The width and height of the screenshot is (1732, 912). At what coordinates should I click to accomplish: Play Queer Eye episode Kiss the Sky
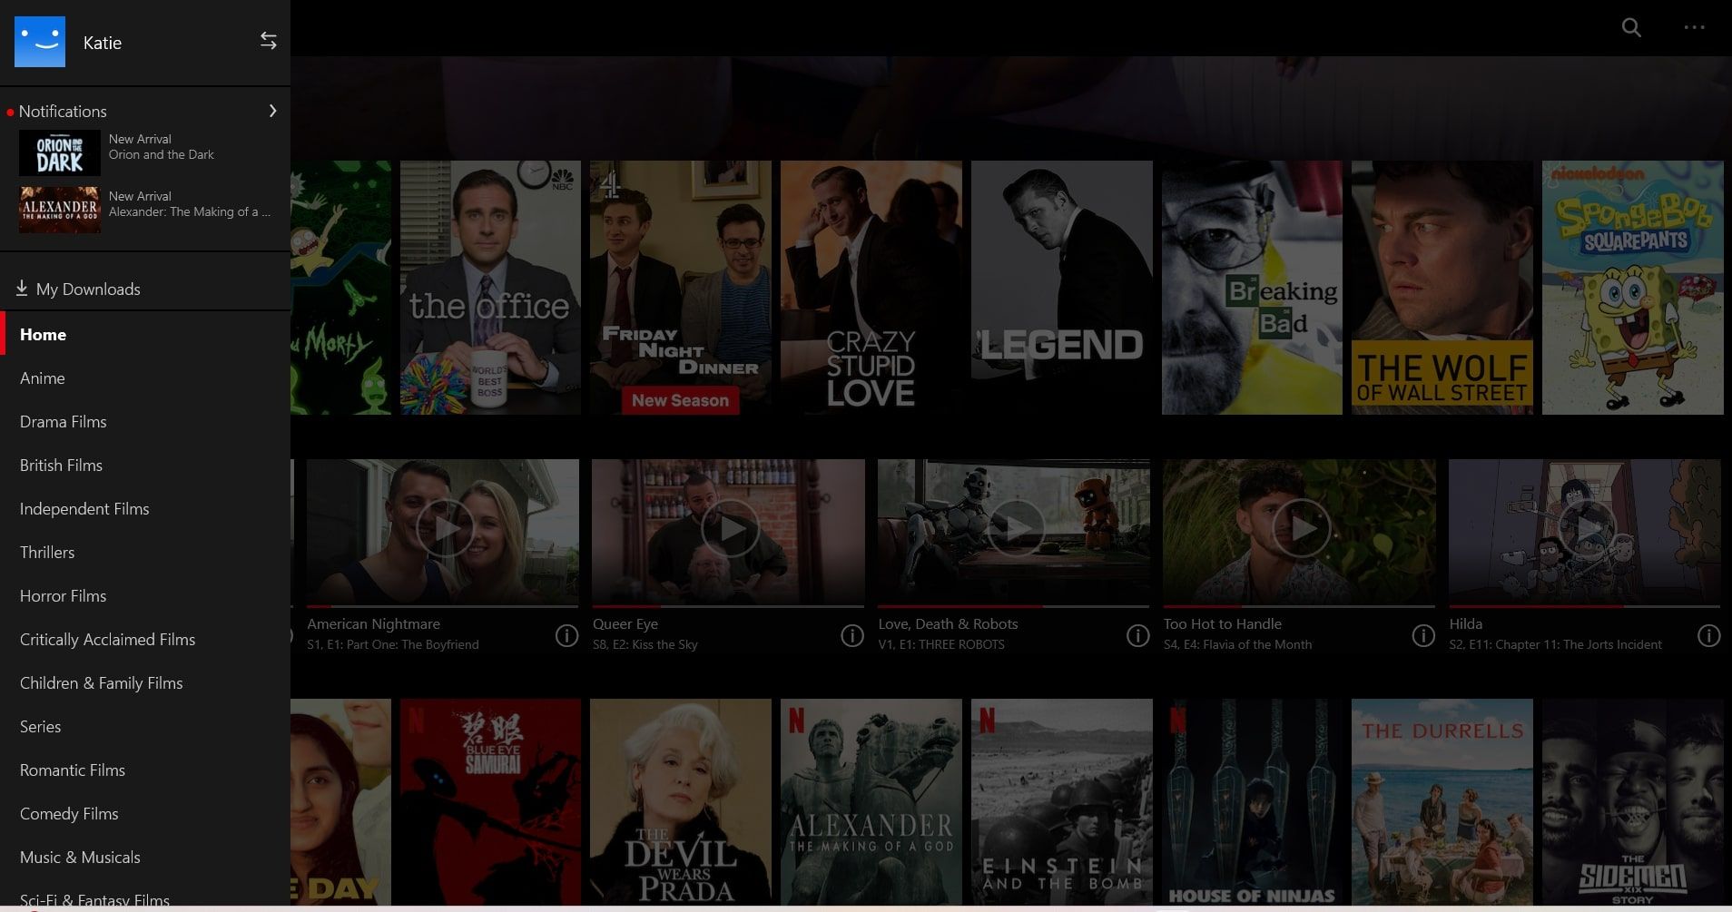point(729,527)
